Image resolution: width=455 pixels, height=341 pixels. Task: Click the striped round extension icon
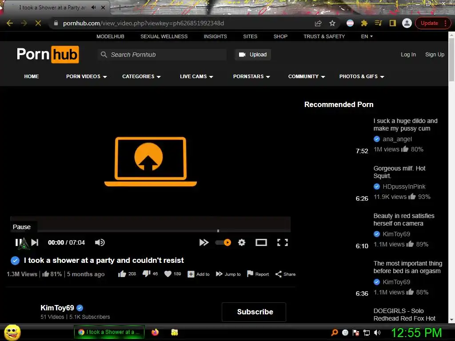tap(350, 23)
